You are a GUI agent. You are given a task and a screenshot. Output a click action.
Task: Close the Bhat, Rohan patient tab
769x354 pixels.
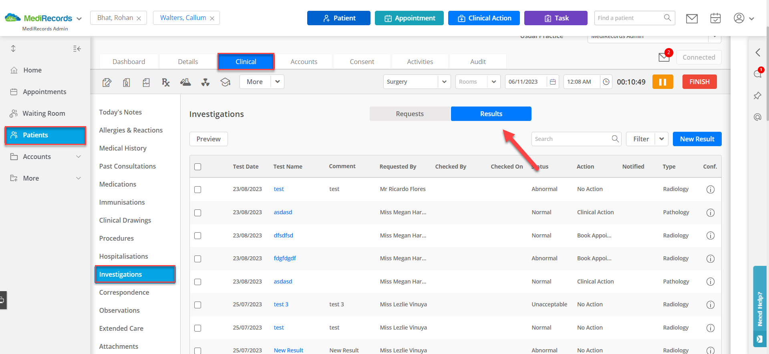(139, 18)
